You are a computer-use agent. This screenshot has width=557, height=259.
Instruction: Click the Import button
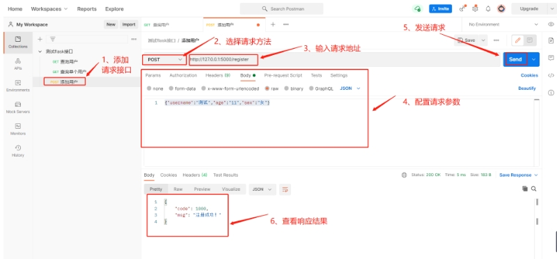[x=129, y=24]
